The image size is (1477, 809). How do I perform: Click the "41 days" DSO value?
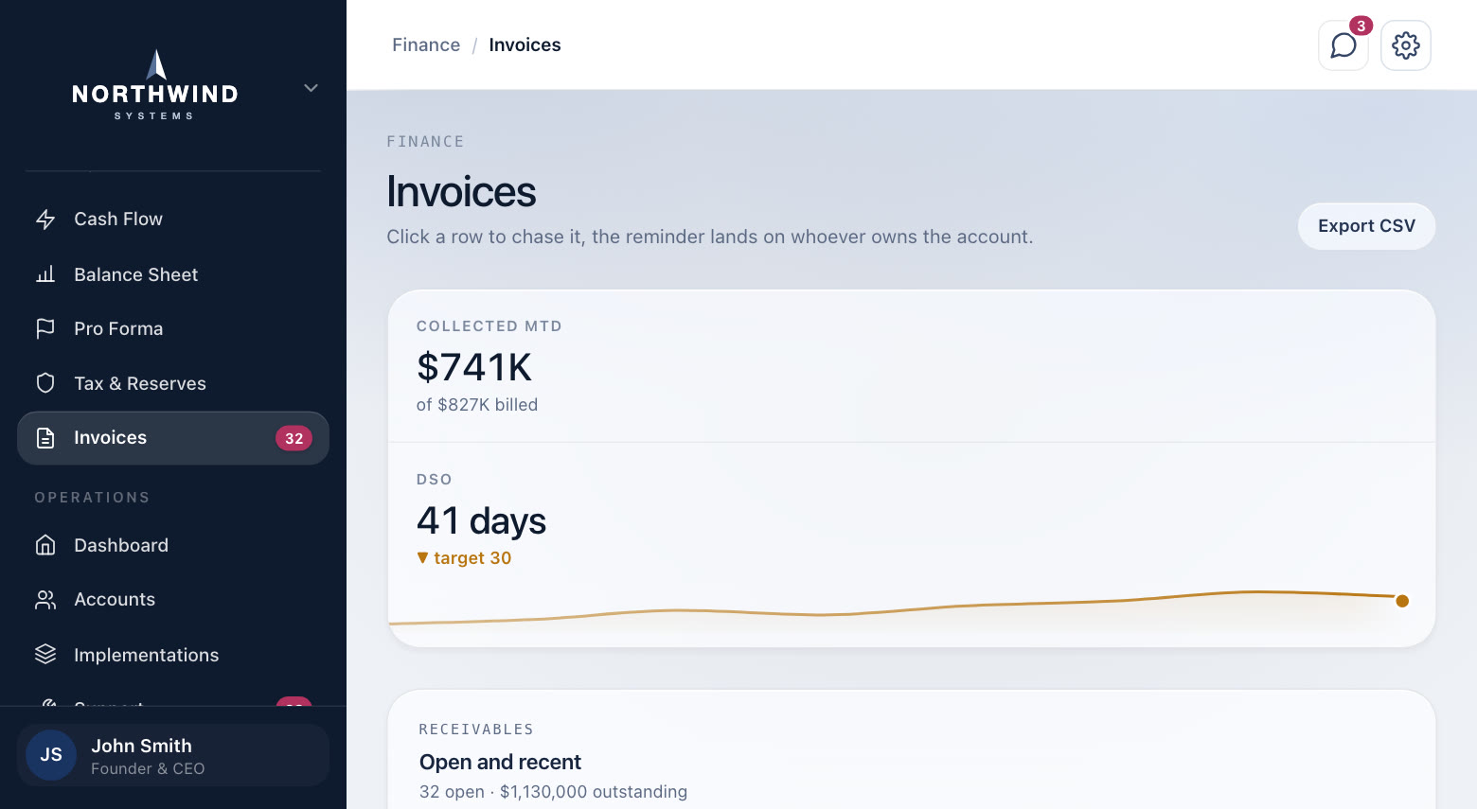pos(481,521)
